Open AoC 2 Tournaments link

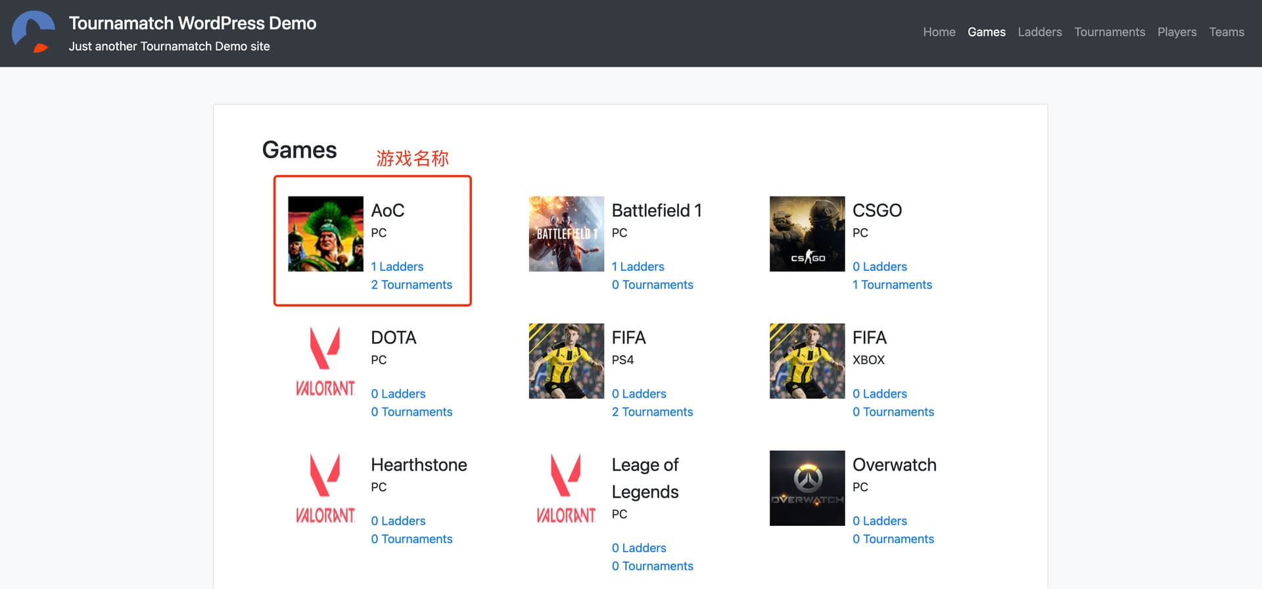pos(411,285)
